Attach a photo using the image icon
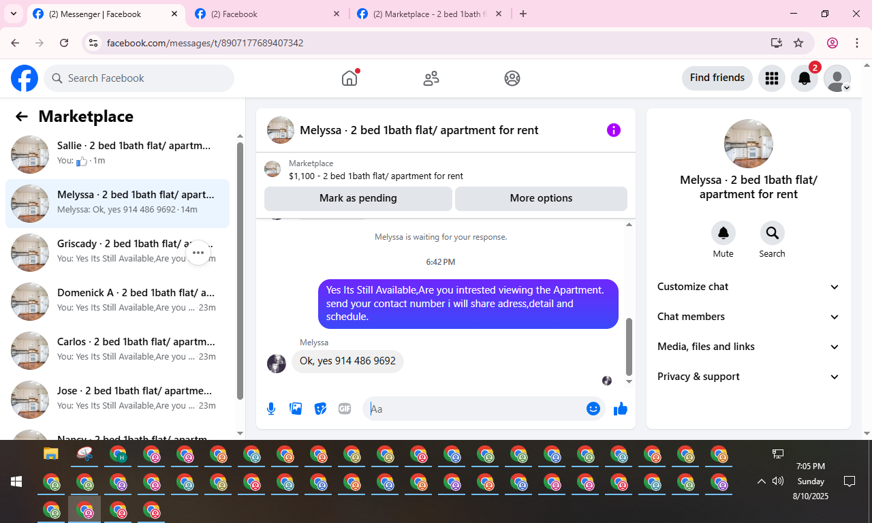The height and width of the screenshot is (523, 872). tap(296, 409)
